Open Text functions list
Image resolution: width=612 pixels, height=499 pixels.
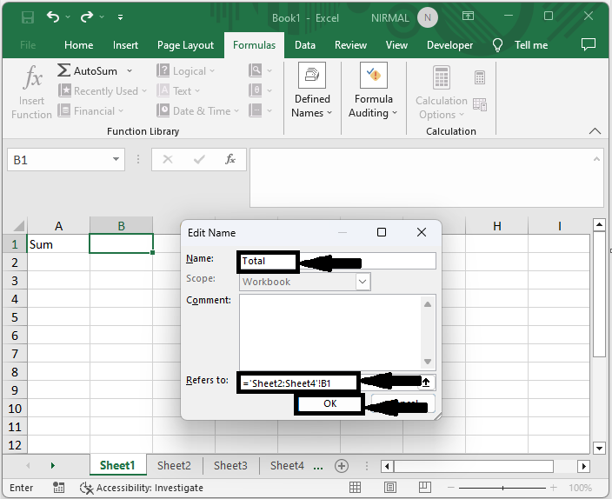178,91
